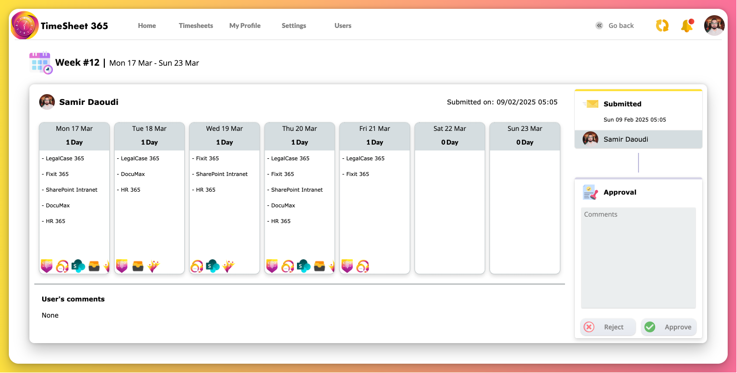Click Thursday's SharePoint icon

coord(303,266)
